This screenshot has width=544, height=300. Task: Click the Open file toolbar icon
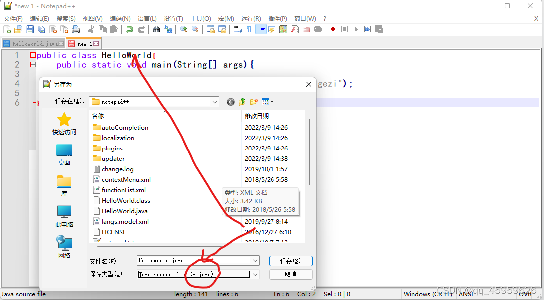[18, 29]
